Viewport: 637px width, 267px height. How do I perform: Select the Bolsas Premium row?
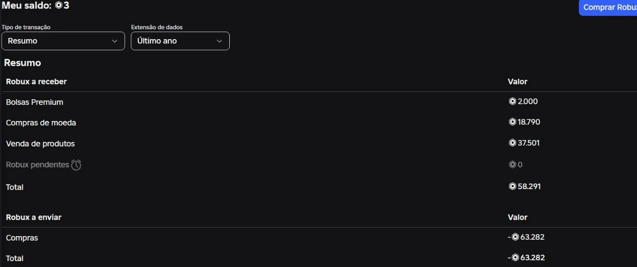click(x=35, y=102)
